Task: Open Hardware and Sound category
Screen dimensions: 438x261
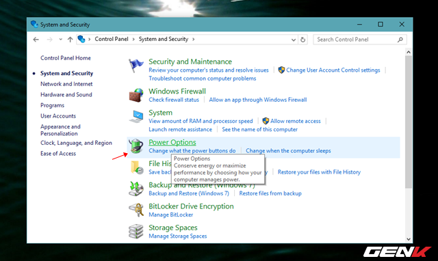Action: tap(66, 94)
